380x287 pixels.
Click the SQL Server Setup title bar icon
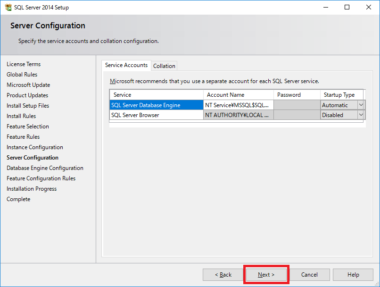click(8, 7)
